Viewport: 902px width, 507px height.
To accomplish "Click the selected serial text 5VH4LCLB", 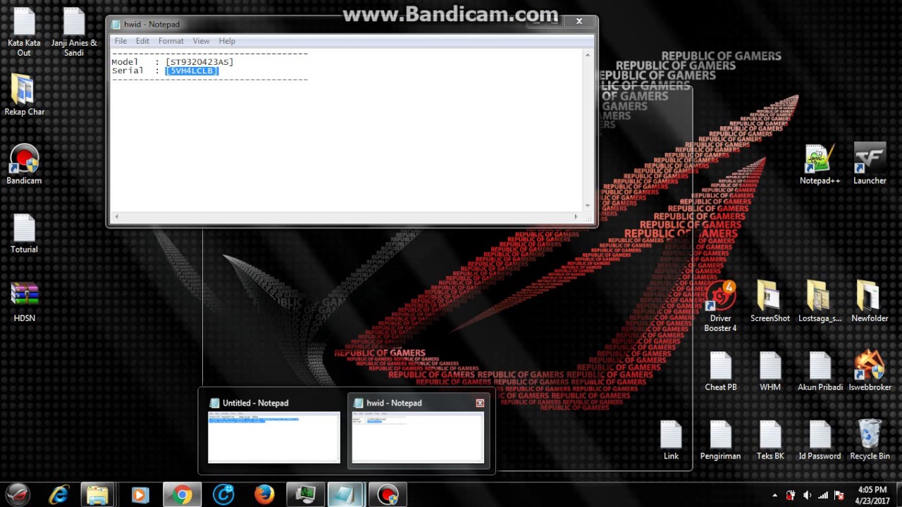I will [x=192, y=70].
